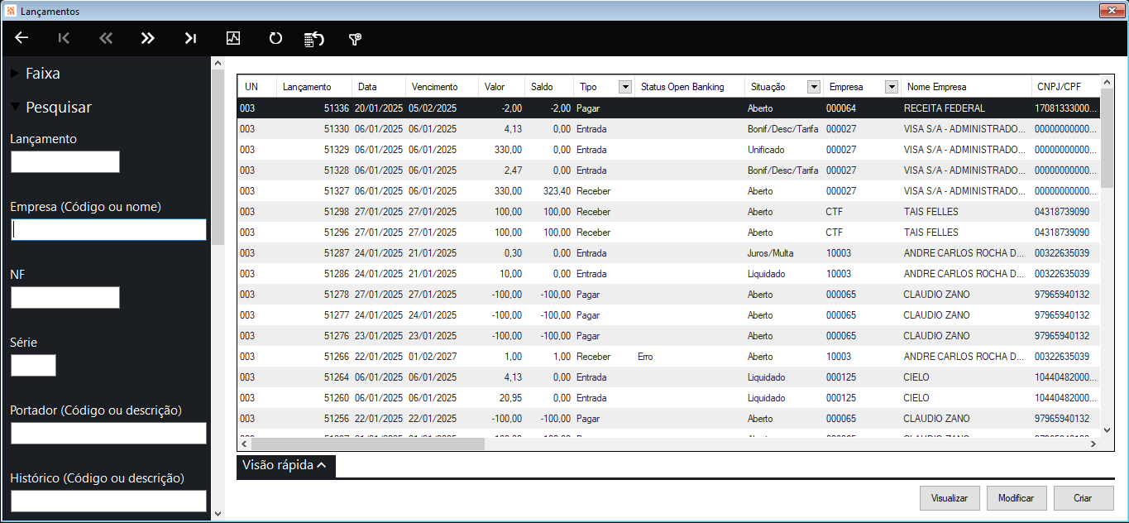Select row with lançamento 51329

[x=669, y=150]
